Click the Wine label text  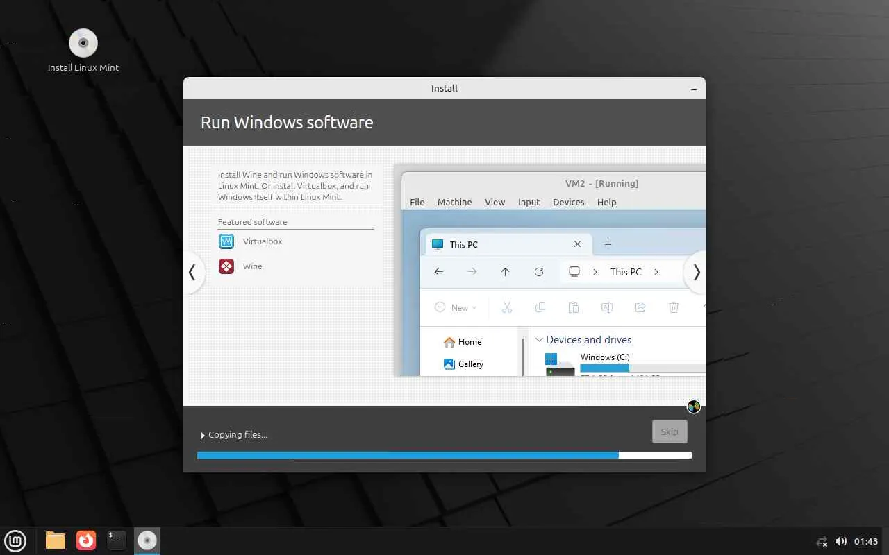pos(253,266)
